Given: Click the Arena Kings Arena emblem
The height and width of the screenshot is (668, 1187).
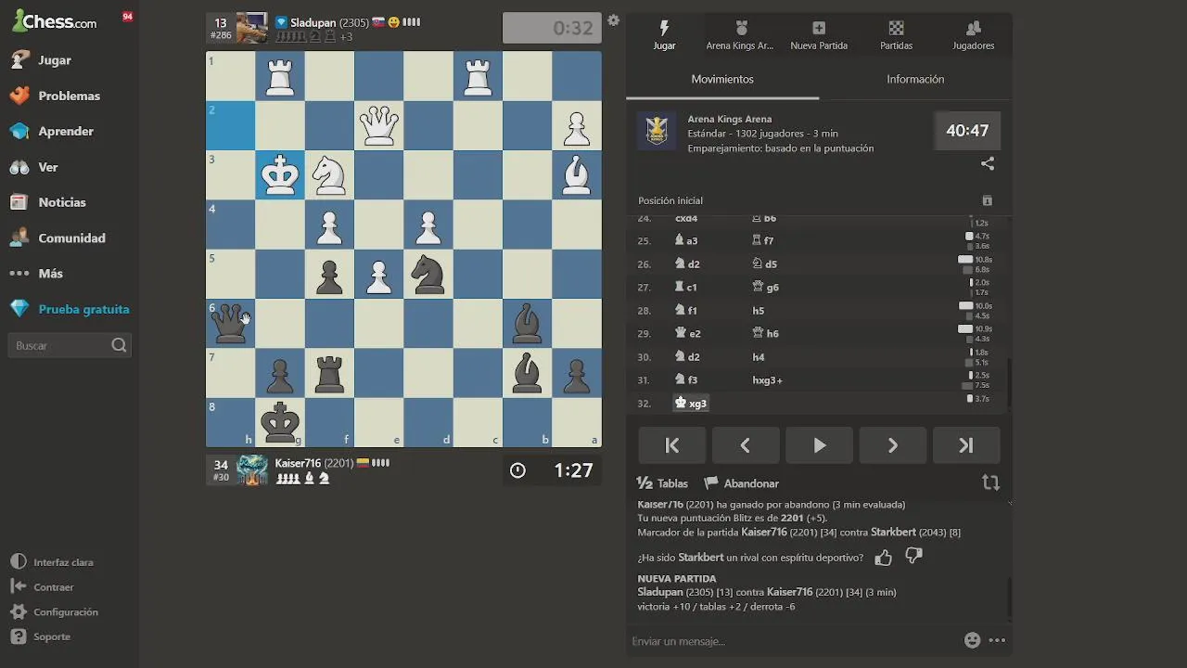Looking at the screenshot, I should click(657, 131).
